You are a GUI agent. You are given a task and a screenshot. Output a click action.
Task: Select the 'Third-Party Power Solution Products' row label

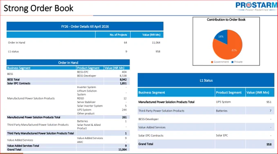[x=161, y=111]
